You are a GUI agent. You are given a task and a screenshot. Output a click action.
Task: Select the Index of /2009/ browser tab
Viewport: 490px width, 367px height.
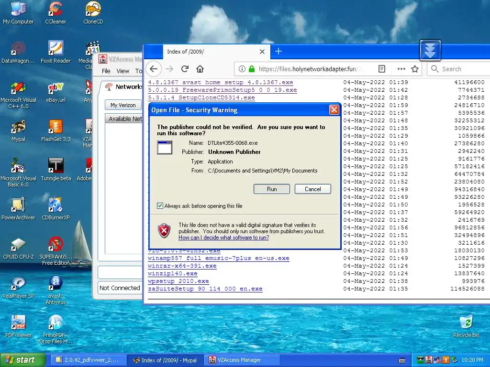point(216,52)
